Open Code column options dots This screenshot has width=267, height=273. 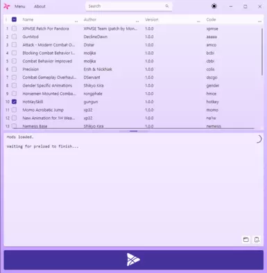click(259, 21)
